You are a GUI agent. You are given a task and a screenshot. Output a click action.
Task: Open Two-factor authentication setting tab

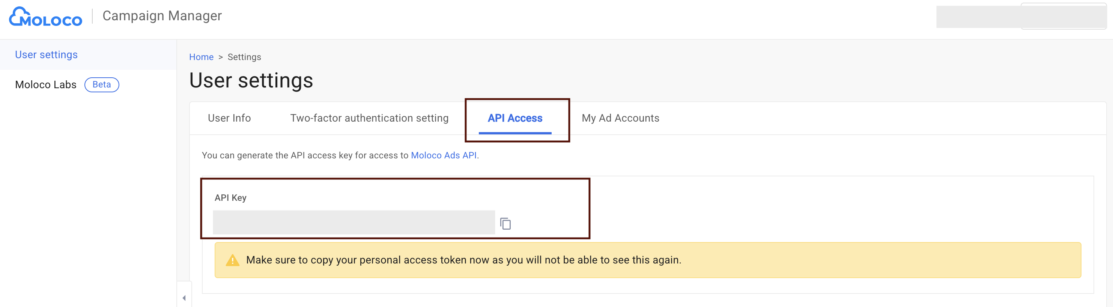click(x=369, y=118)
